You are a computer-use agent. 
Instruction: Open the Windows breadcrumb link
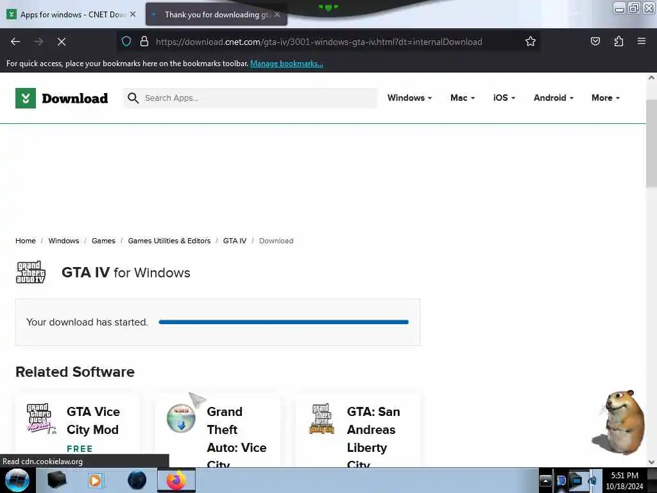click(64, 241)
